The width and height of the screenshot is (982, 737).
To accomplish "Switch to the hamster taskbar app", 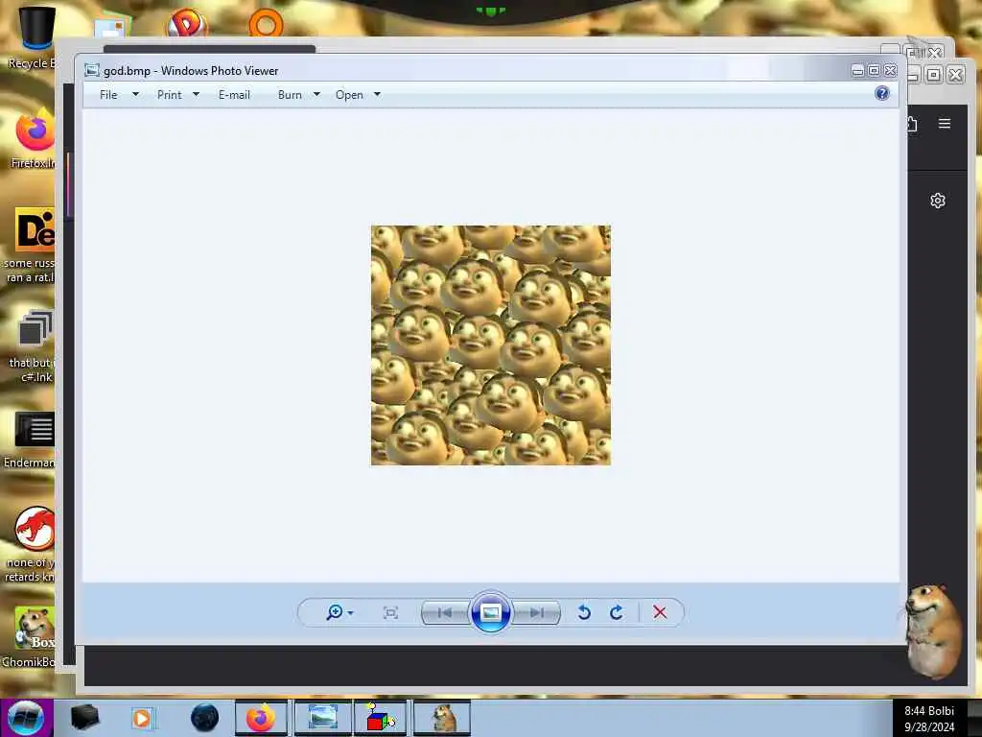I will click(441, 718).
